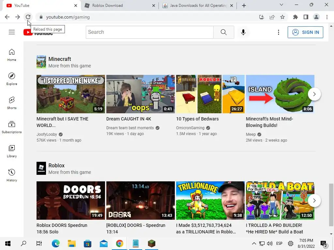Open 'Minecraft but I SAVE THE WORLD...' title
The height and width of the screenshot is (250, 334).
click(62, 122)
